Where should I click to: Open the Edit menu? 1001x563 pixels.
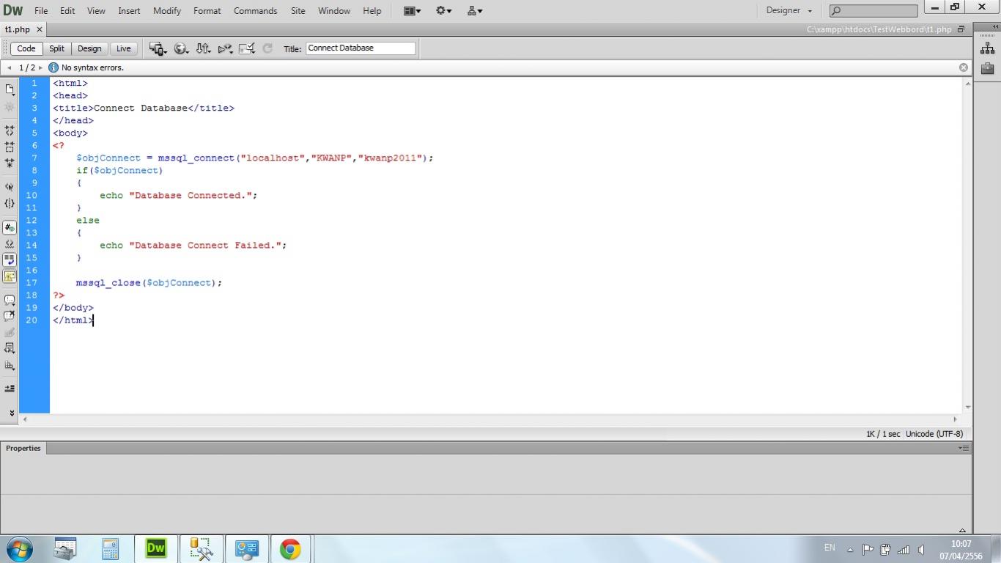(67, 11)
